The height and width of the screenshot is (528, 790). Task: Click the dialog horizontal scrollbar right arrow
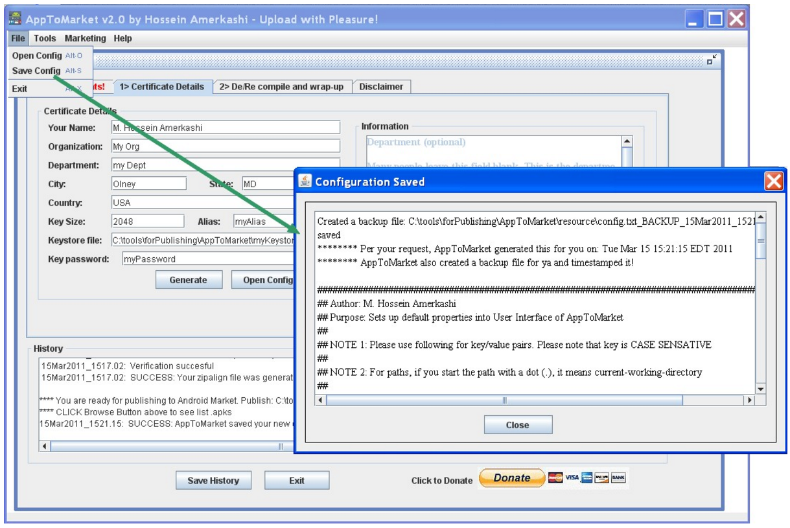[750, 400]
